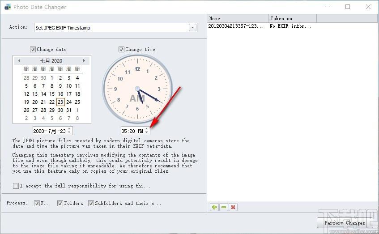The image size is (379, 234).
Task: Select day 10 in the calendar
Action: (x=69, y=86)
